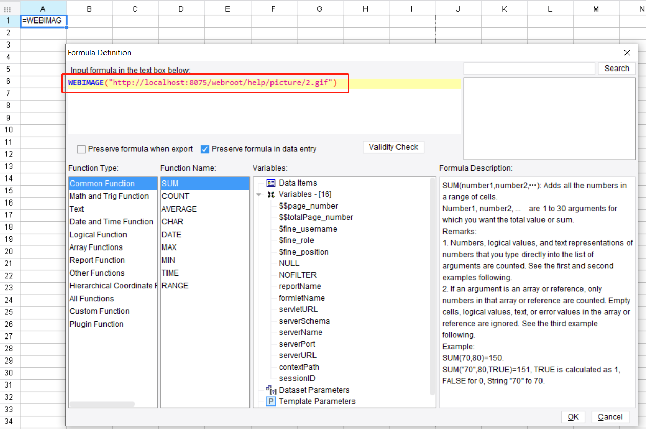Click the Search button
The image size is (646, 429).
[616, 68]
